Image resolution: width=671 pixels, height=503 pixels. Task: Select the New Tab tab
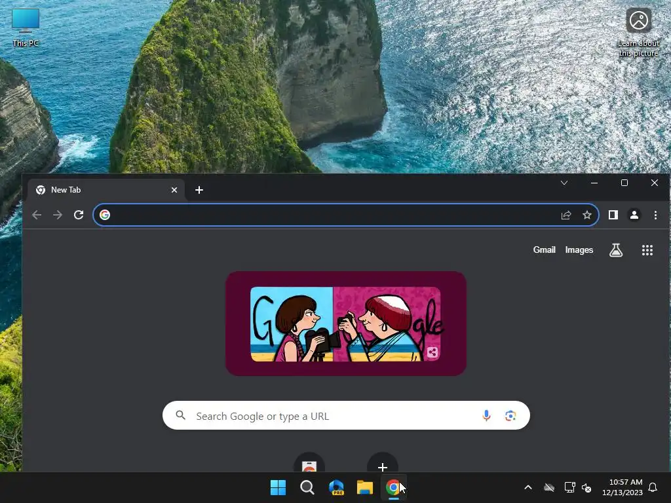tap(105, 190)
